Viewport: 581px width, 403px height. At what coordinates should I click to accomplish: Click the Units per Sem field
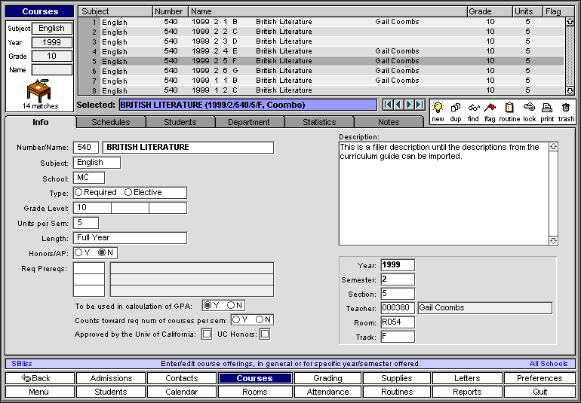pyautogui.click(x=86, y=223)
